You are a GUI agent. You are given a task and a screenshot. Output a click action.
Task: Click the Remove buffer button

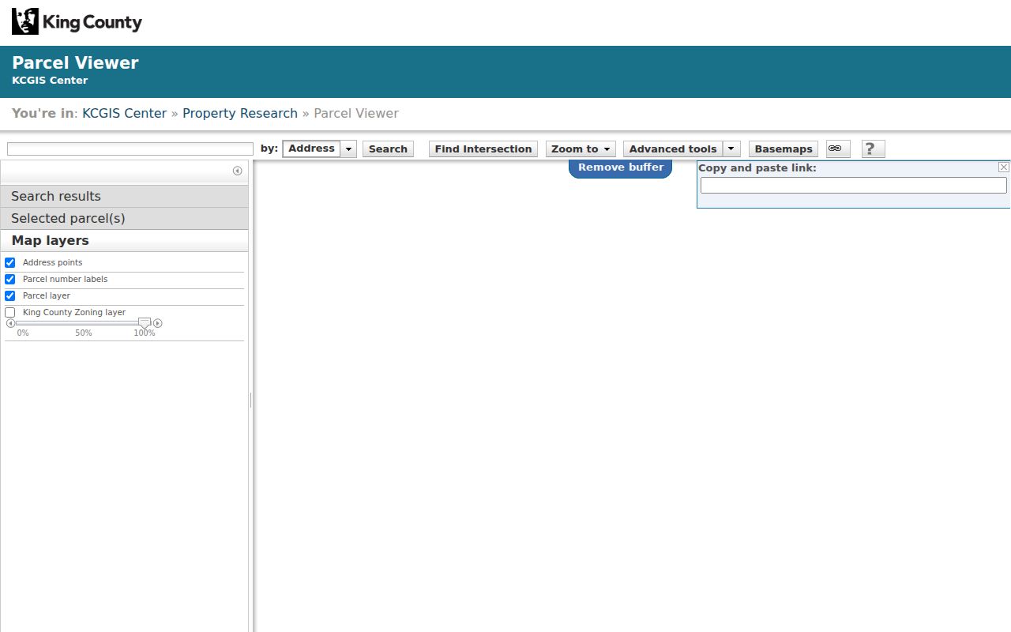coord(621,167)
